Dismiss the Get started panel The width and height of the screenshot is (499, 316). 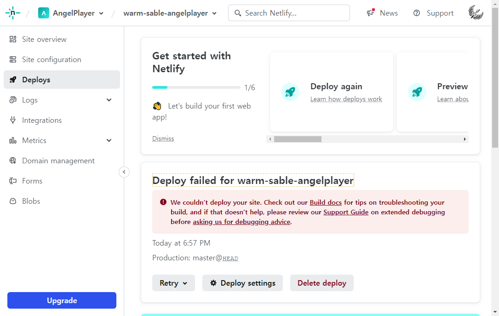tap(163, 138)
